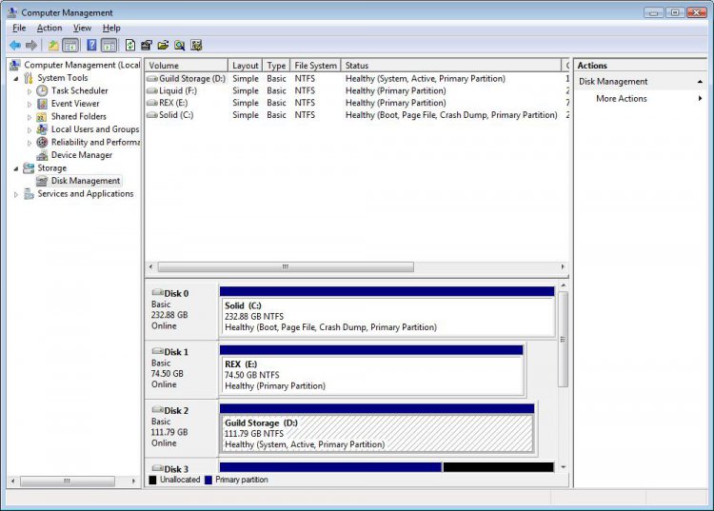714x511 pixels.
Task: Toggle the Show/Hide Console Tree icon
Action: [x=70, y=45]
